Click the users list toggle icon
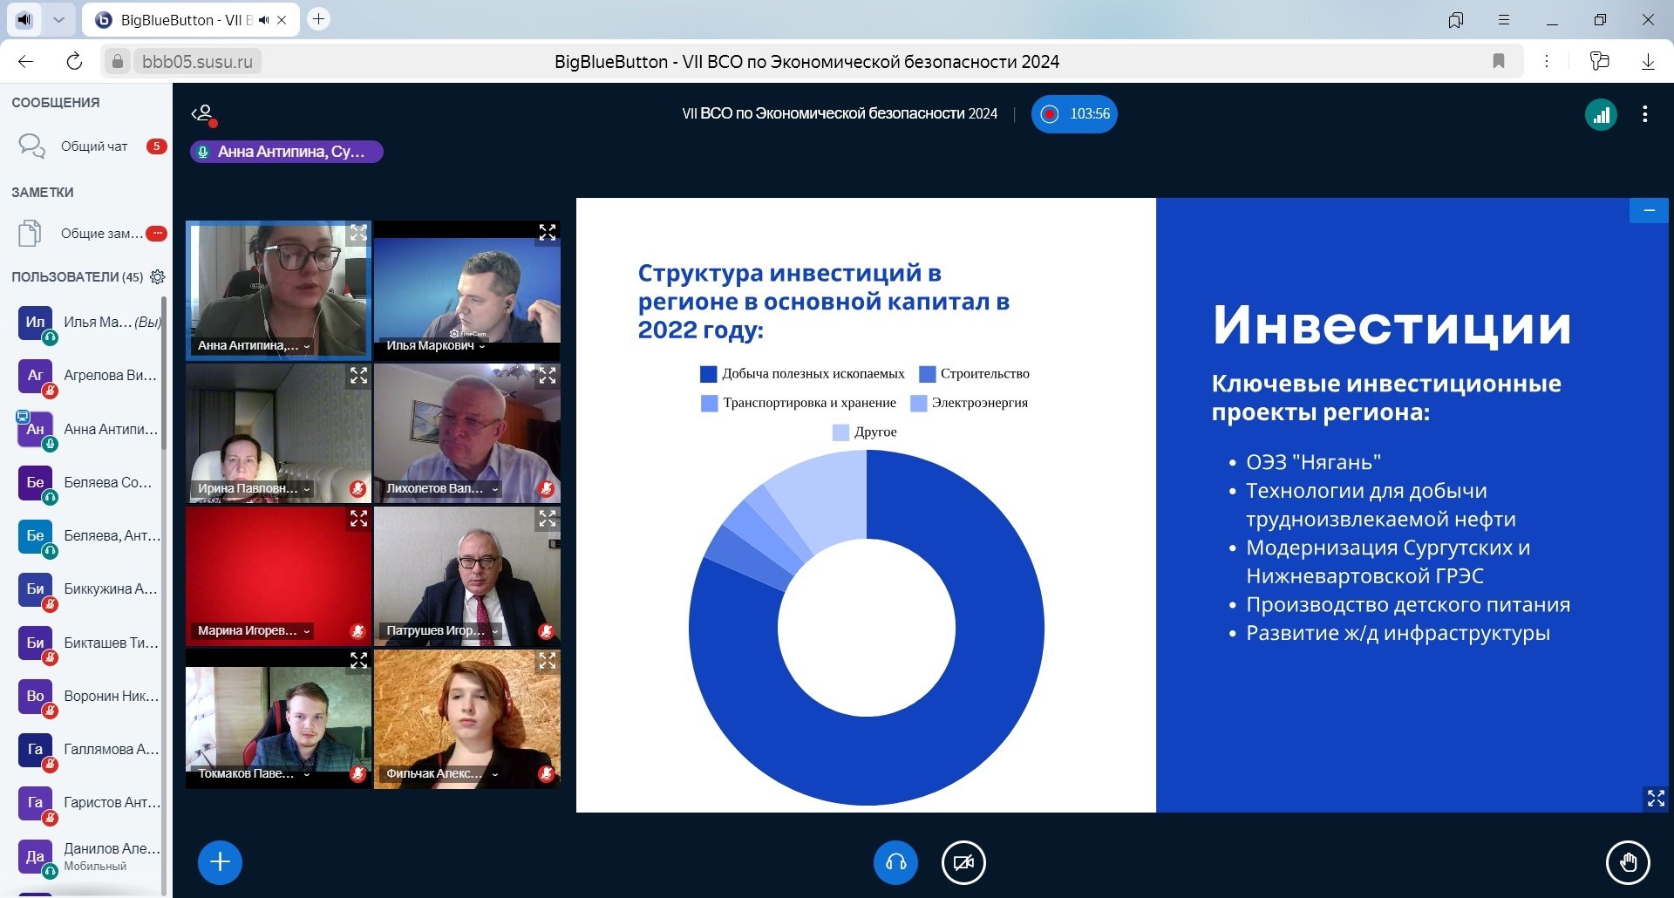This screenshot has width=1674, height=898. (203, 113)
